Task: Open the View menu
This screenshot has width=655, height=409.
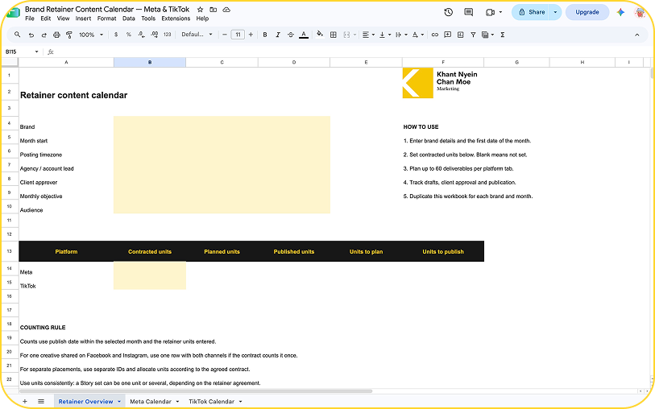Action: tap(63, 19)
